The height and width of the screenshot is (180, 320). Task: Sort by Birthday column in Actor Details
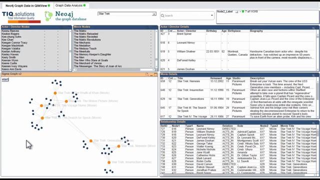tap(211, 31)
